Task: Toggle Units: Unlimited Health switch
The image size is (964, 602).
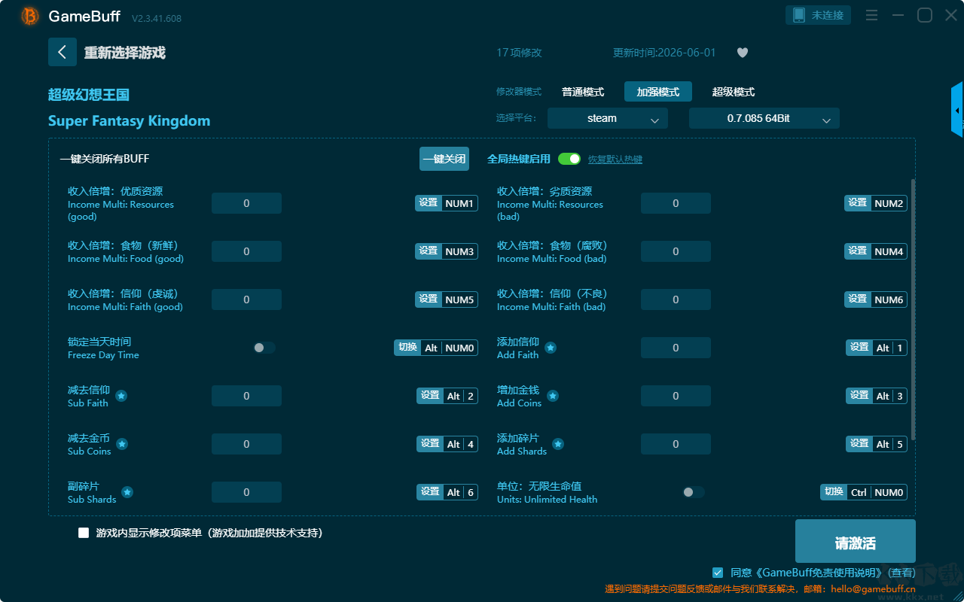Action: pyautogui.click(x=694, y=492)
